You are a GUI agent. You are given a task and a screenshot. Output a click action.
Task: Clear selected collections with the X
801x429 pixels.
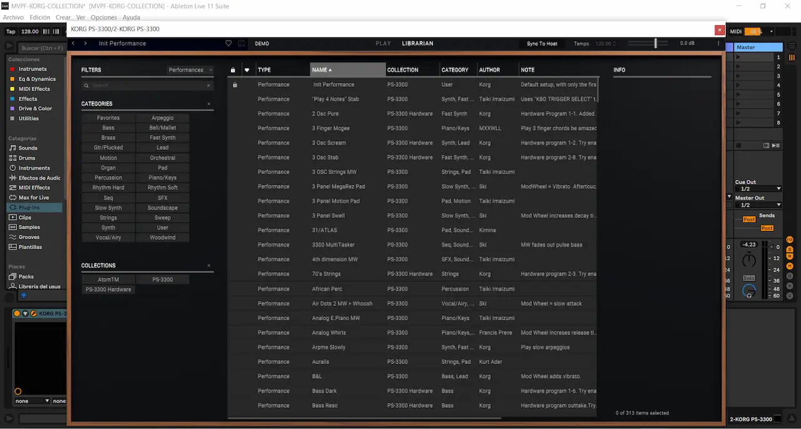click(x=209, y=265)
